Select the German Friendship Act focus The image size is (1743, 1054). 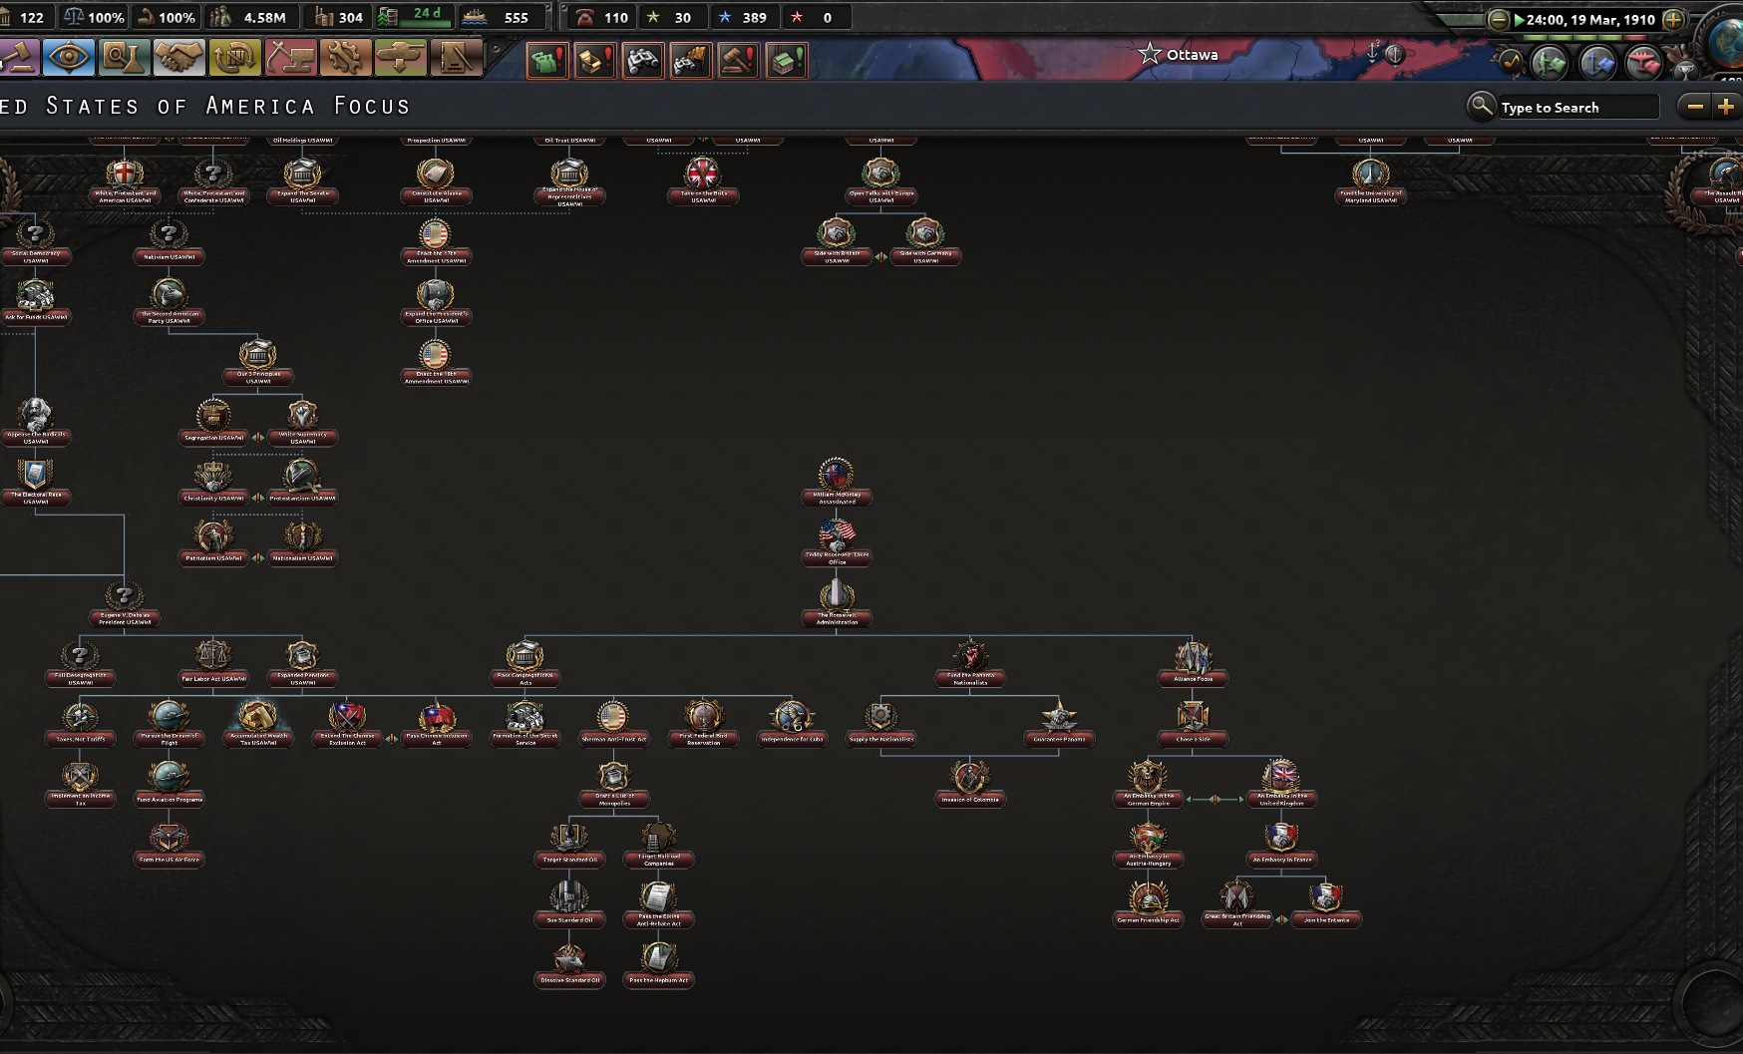pyautogui.click(x=1148, y=904)
